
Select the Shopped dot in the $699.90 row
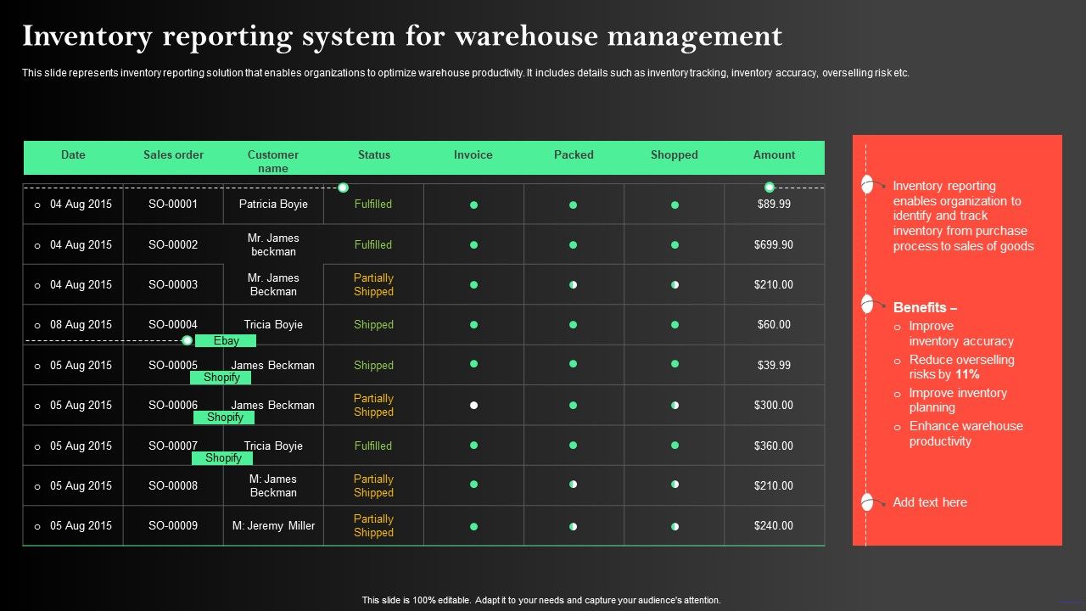[x=675, y=245]
